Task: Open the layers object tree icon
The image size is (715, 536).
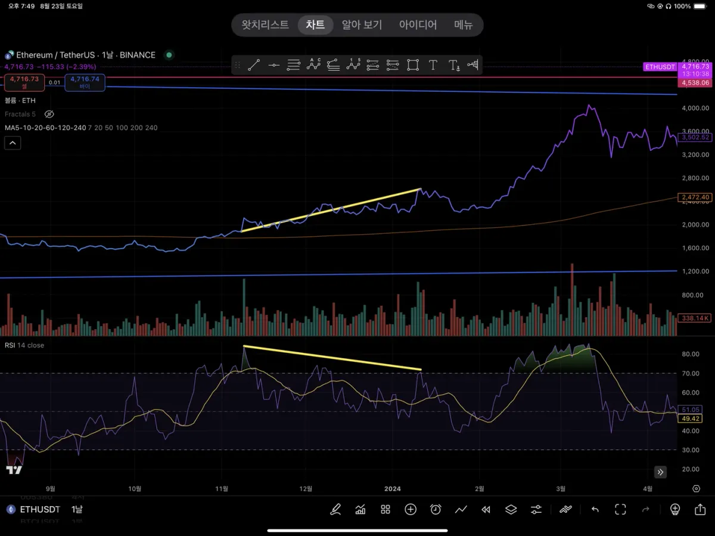Action: 511,509
